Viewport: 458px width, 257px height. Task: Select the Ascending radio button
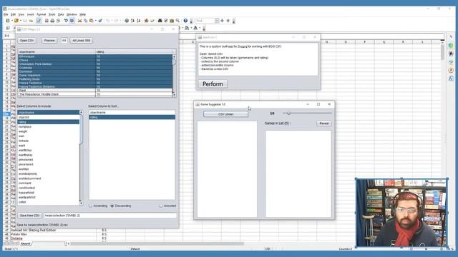tap(91, 206)
